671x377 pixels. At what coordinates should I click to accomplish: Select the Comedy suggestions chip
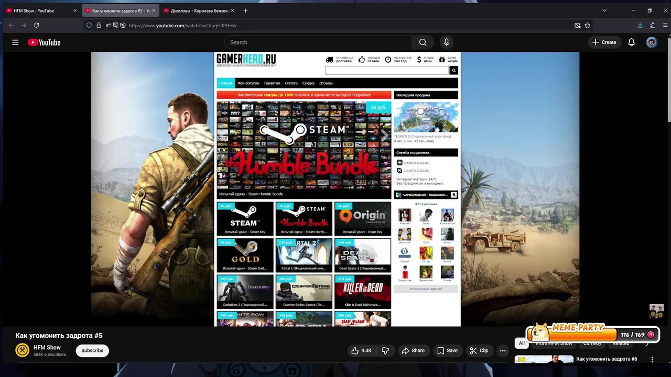click(592, 343)
